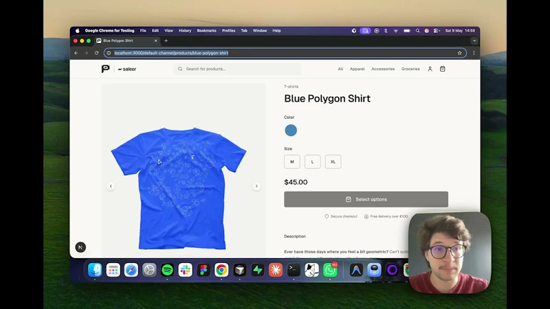Open Spotlight search in the menu bar

417,31
